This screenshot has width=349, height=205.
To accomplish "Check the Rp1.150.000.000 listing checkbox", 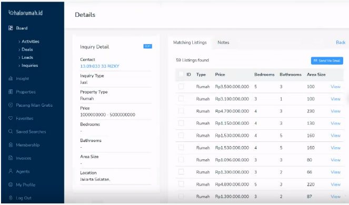I will point(181,123).
